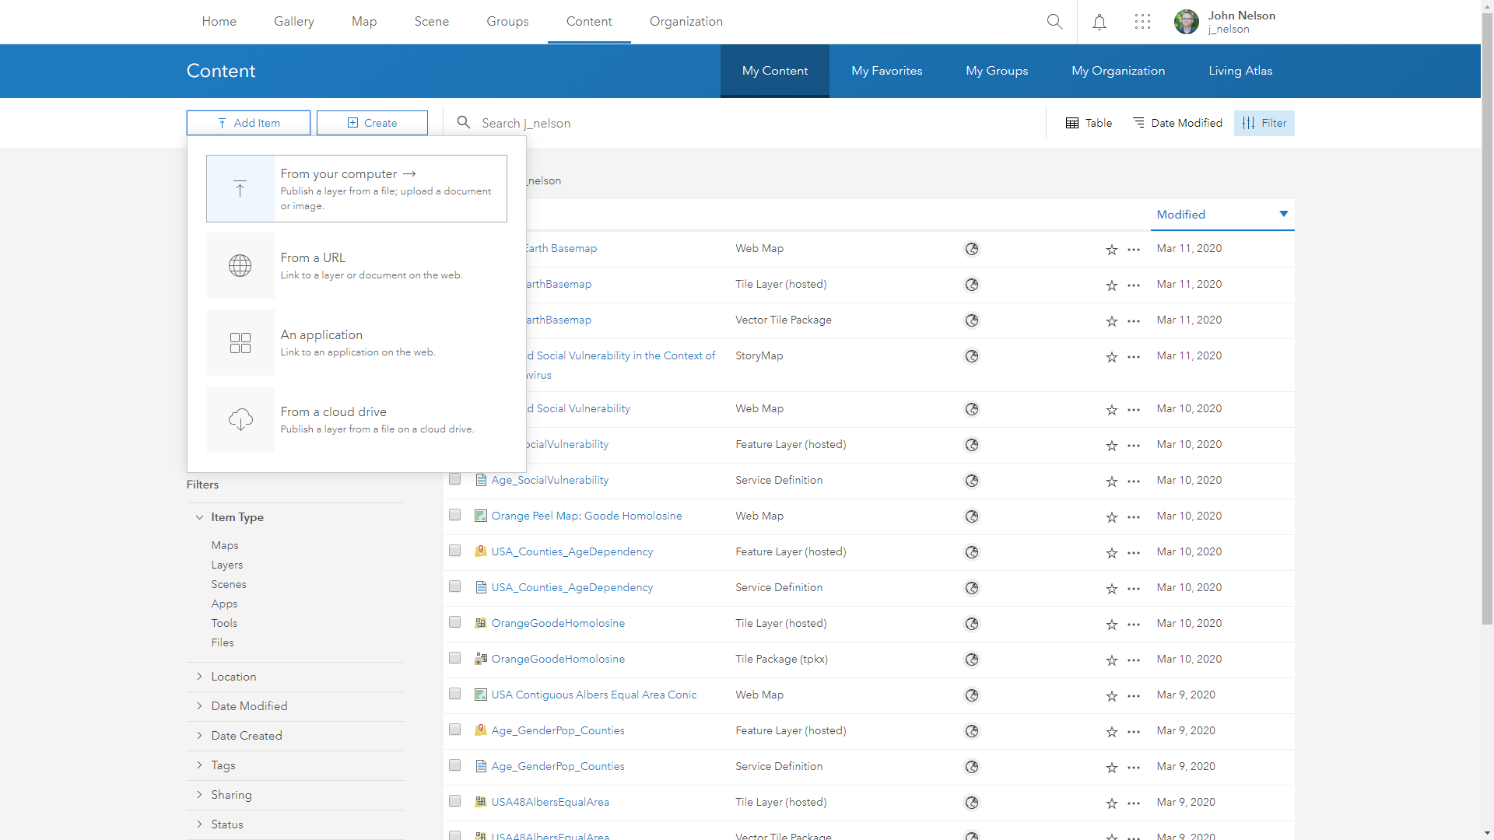
Task: Open the app launcher grid icon
Action: coord(1142,22)
